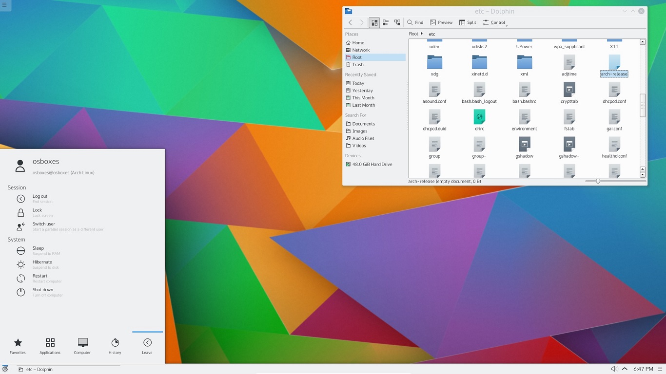Image resolution: width=666 pixels, height=374 pixels.
Task: Click the wpa_supplicant folder label
Action: click(569, 47)
